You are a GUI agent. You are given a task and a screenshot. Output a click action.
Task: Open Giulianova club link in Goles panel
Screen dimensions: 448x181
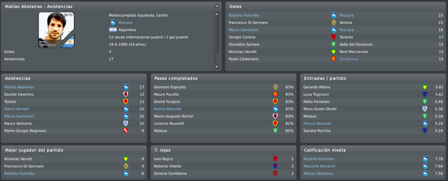click(349, 59)
